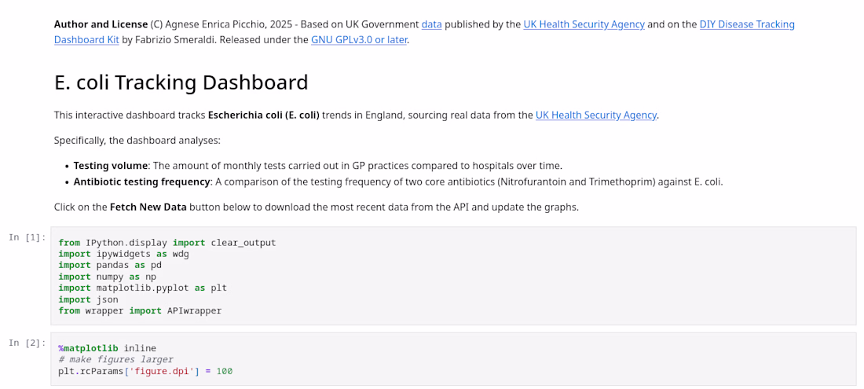Click the "%matplotlib inline" code line
The height and width of the screenshot is (389, 864).
[107, 348]
